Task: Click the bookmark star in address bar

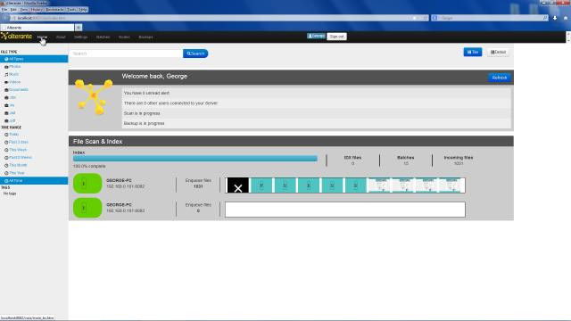Action: coord(415,18)
